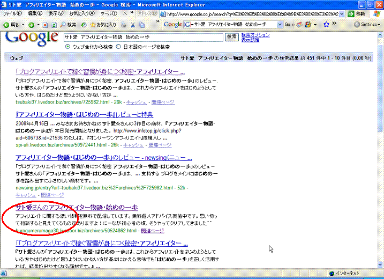Click the blue star bookmark icon
The image size is (384, 279).
(x=326, y=24)
